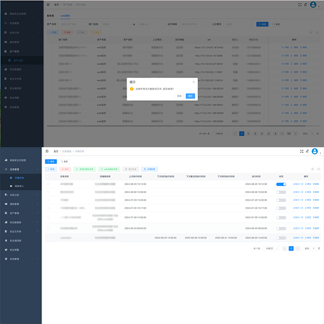
Task: Open the 10条/页 dropdown under the scan task table
Action: point(270,249)
